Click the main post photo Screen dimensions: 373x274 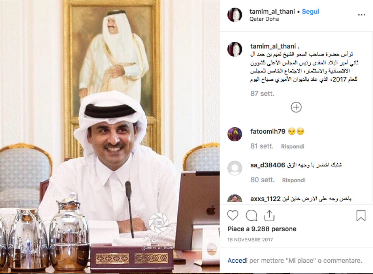tap(110, 136)
